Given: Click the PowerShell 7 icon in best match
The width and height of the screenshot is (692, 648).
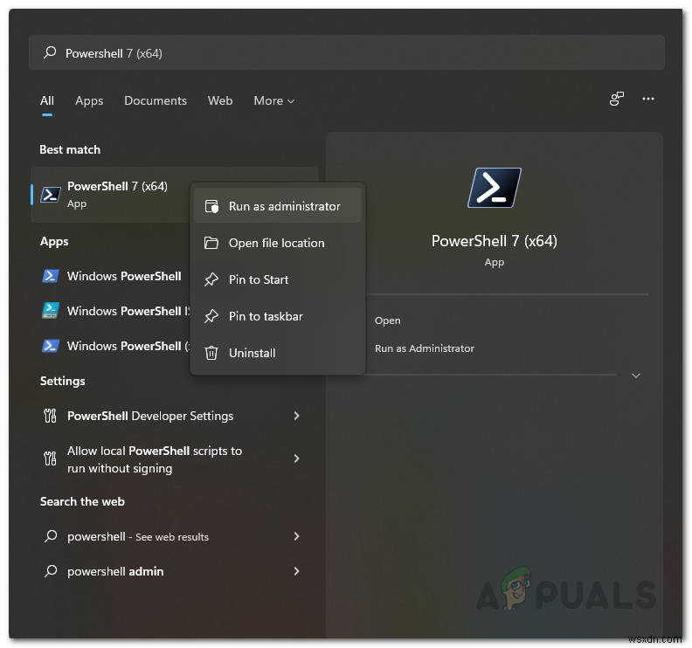Looking at the screenshot, I should 51,195.
